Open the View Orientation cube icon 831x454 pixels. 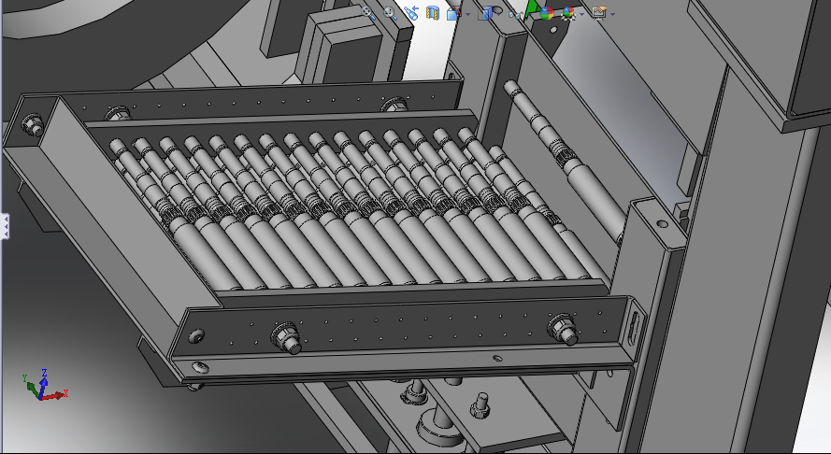453,13
